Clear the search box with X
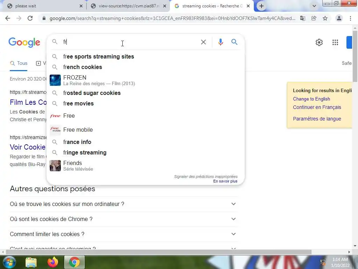Screen dimensions: 358x269 (203, 42)
